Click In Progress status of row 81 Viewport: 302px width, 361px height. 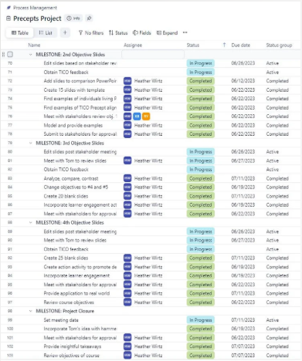[201, 160]
